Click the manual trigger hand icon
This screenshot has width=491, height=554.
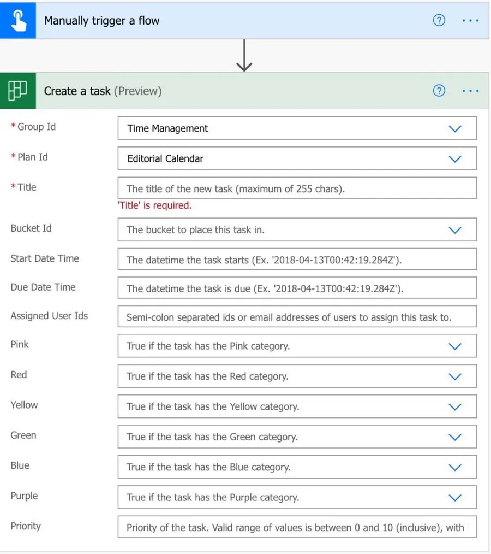(18, 21)
